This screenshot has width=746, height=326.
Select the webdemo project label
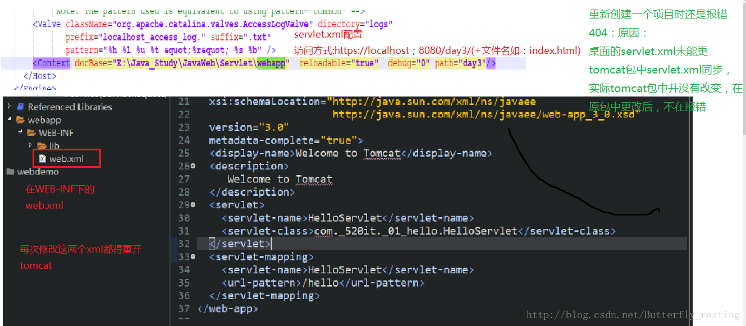(x=38, y=172)
